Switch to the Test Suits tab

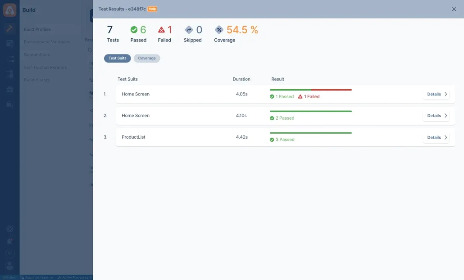(x=117, y=58)
